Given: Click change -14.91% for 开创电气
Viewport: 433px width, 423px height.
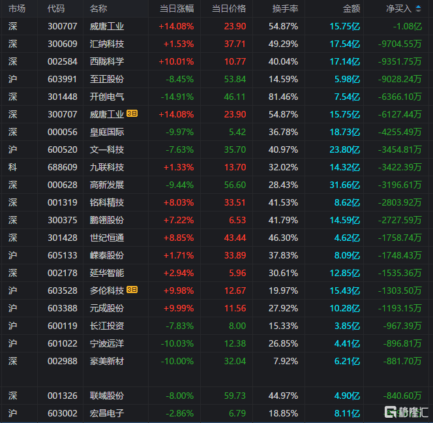Looking at the screenshot, I should (177, 97).
